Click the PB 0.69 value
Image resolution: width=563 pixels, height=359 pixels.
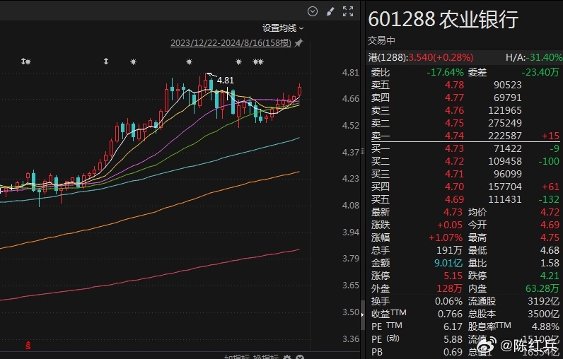point(453,352)
